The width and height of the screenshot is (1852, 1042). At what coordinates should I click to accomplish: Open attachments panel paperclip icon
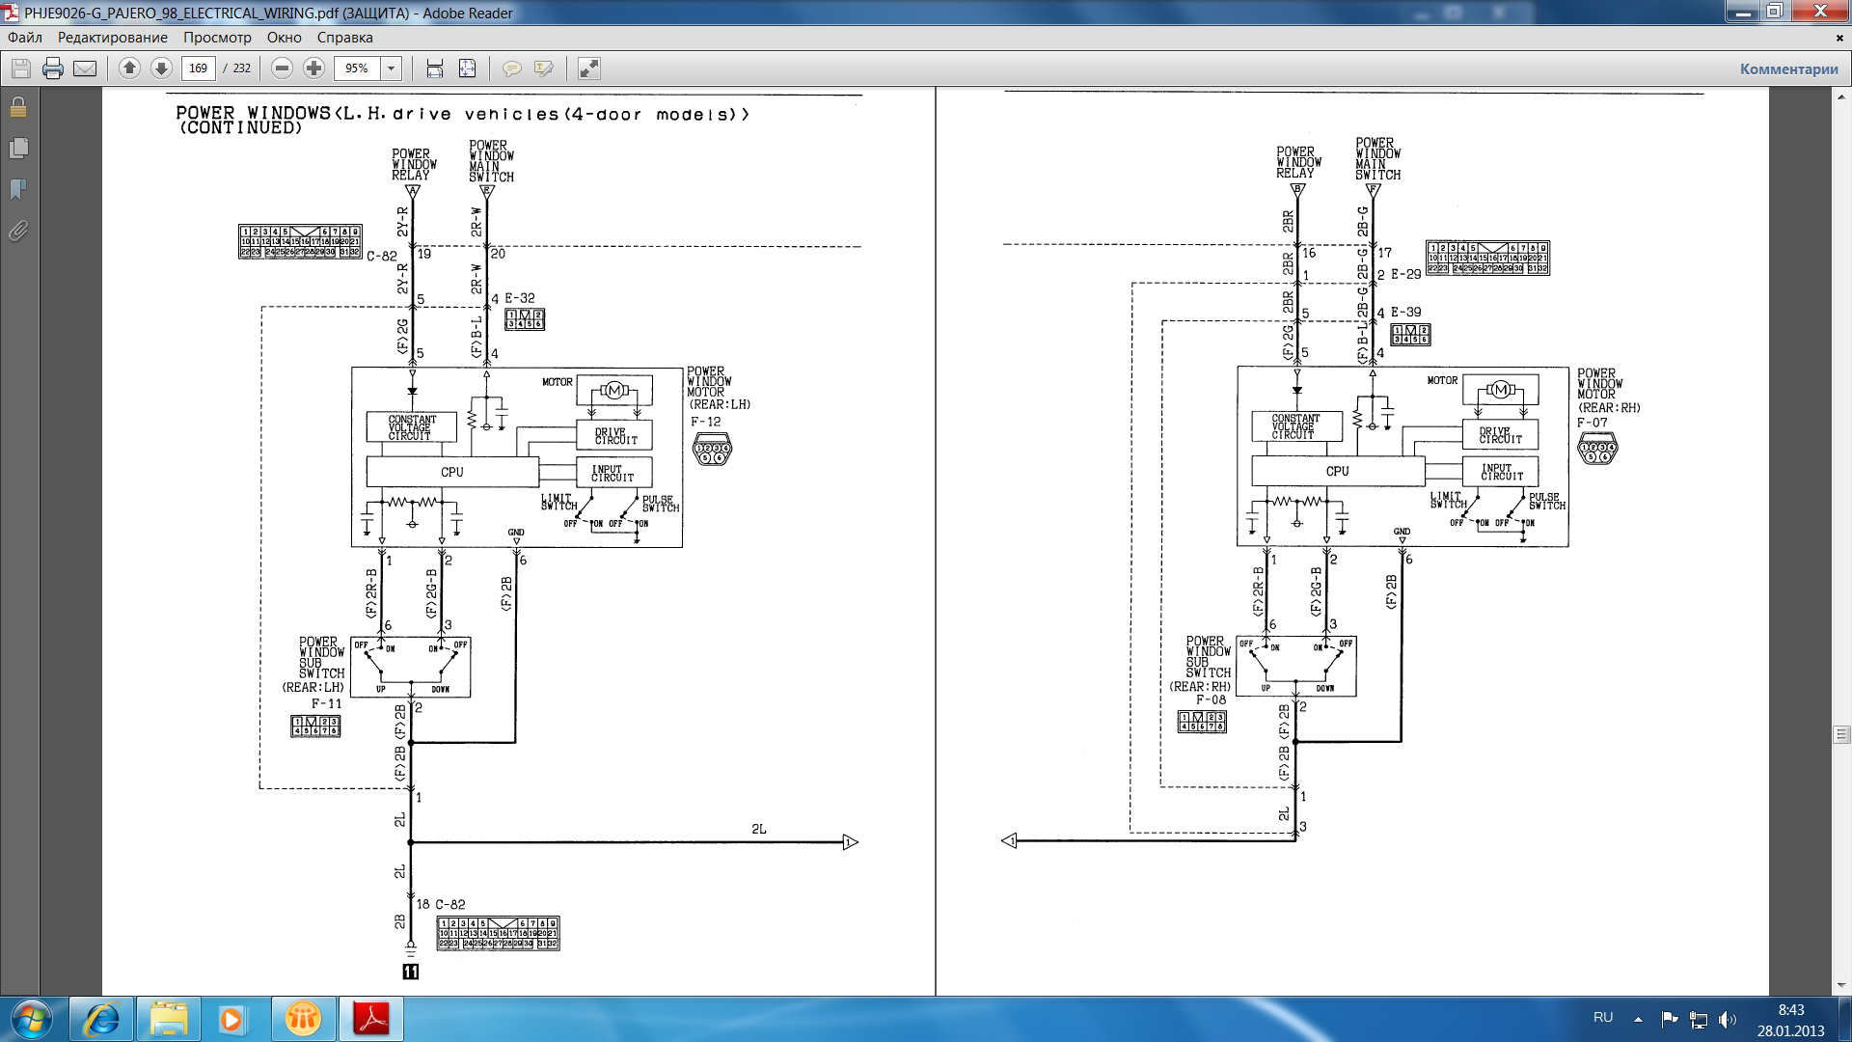coord(18,232)
